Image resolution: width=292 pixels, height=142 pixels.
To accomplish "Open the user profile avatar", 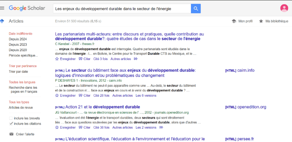I will point(284,8).
